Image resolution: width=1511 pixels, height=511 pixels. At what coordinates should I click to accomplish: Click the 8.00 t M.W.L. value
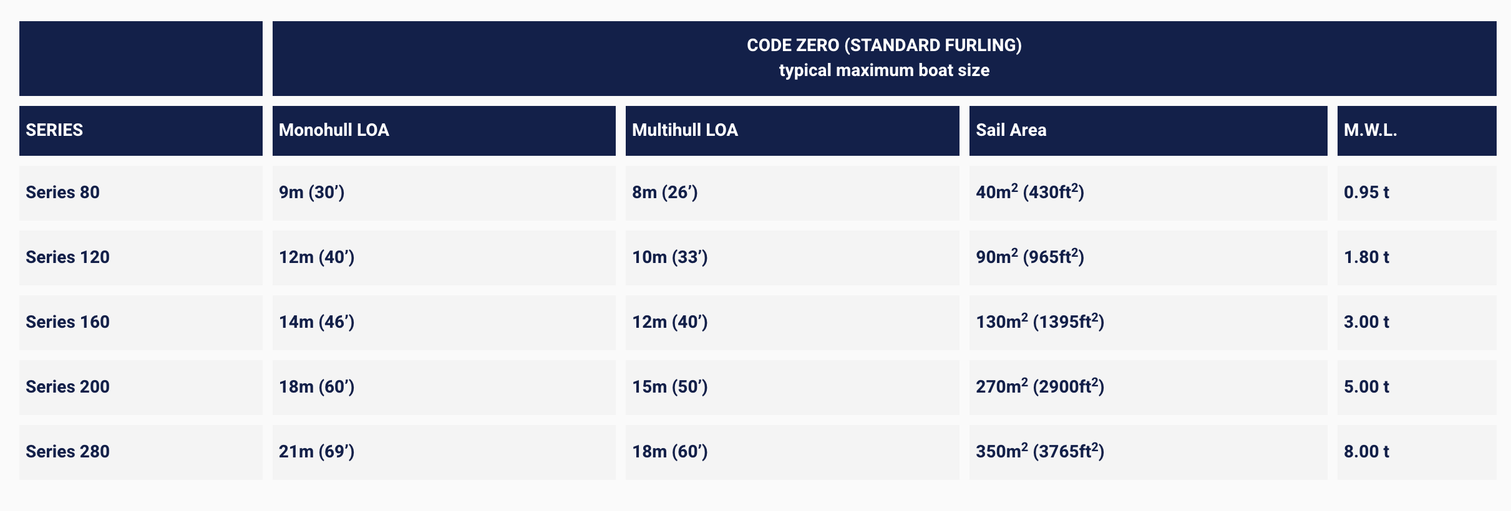click(1366, 452)
